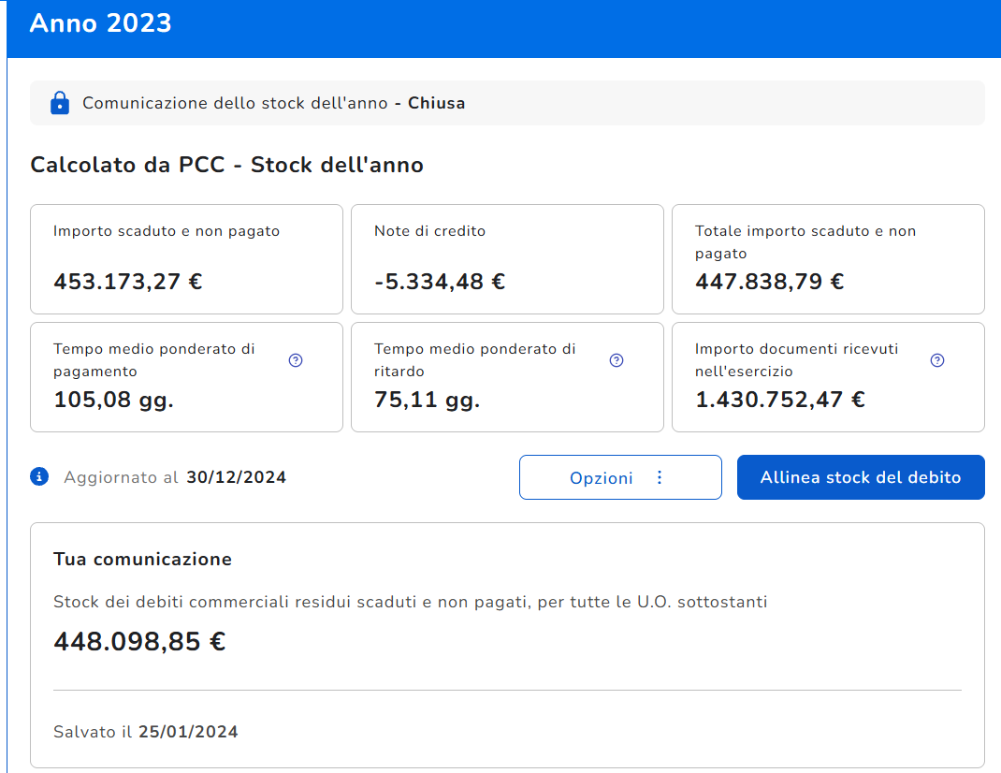Click the 75,11 gg. delay value
1001x773 pixels.
[427, 401]
